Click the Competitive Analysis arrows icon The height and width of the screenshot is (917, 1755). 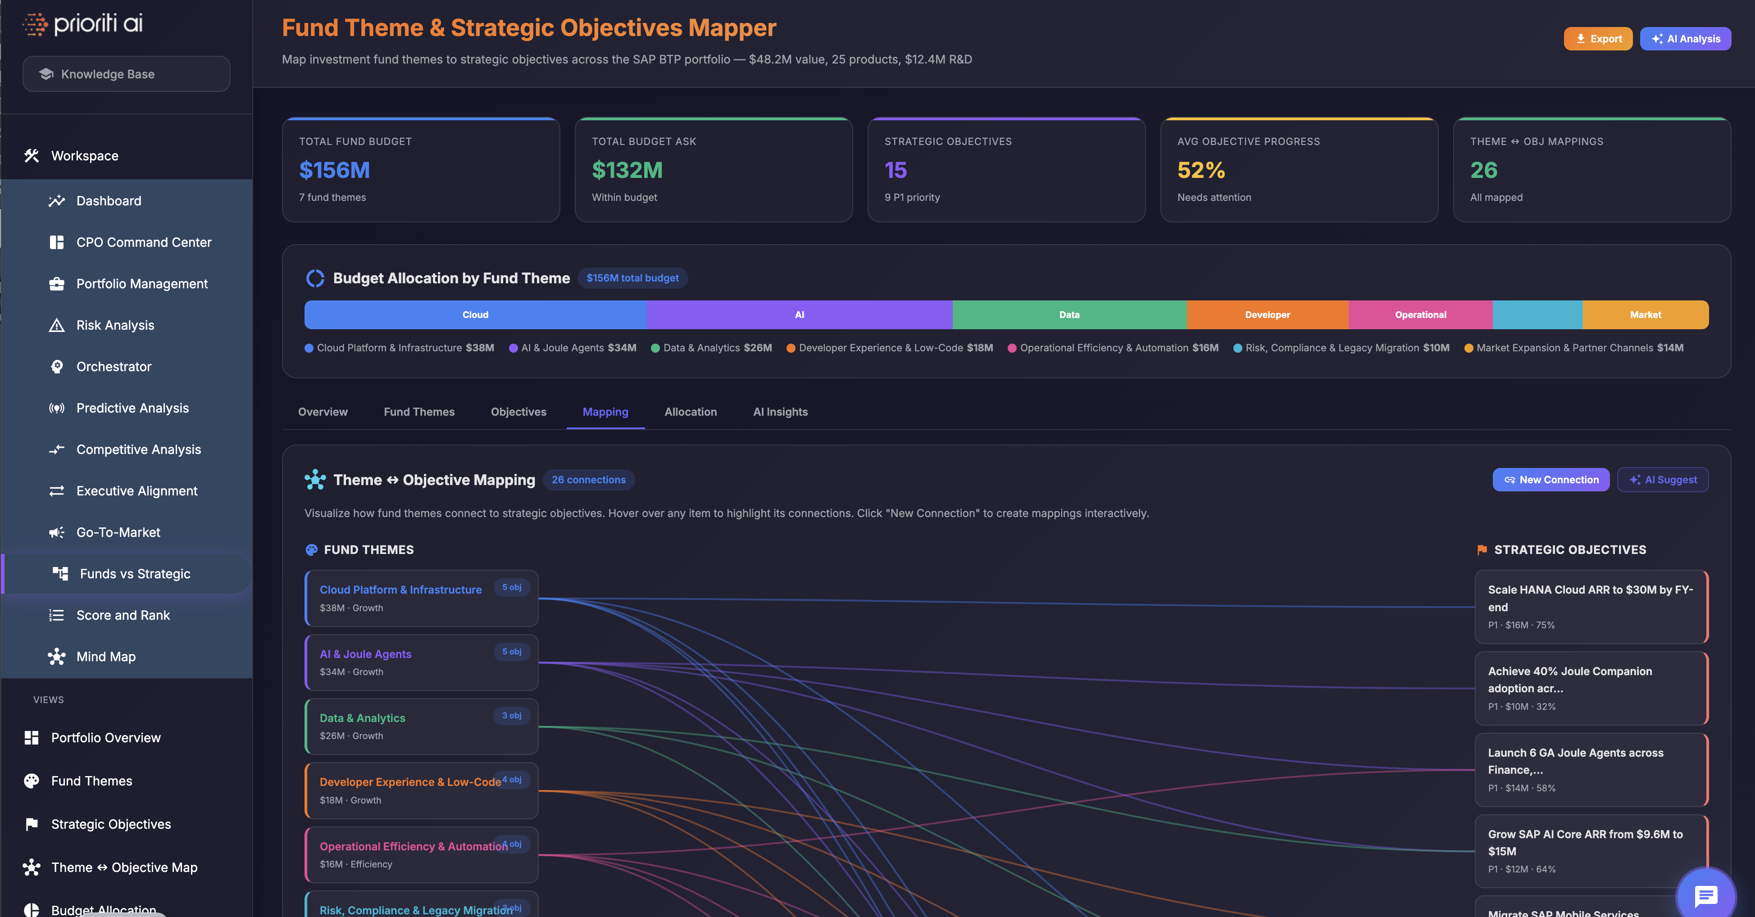click(57, 449)
